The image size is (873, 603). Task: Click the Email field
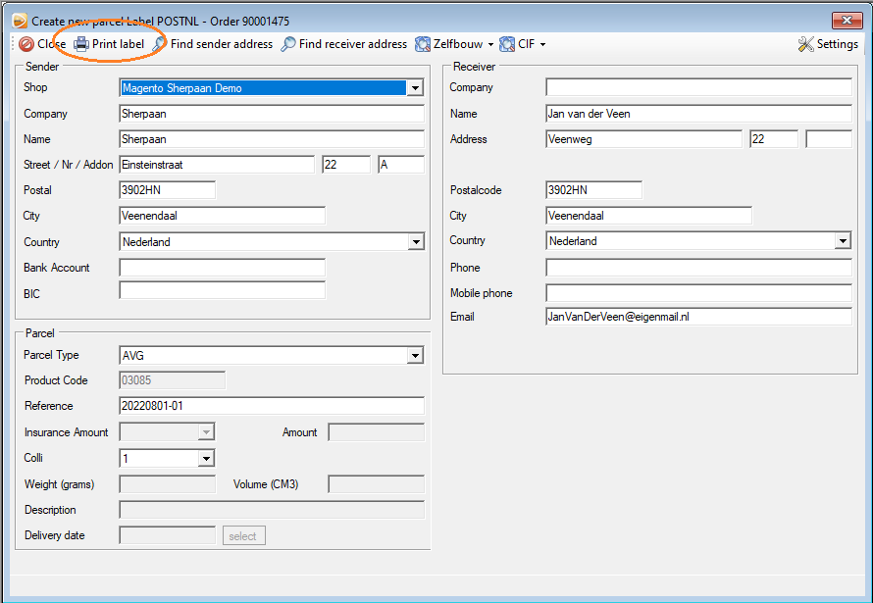pos(698,317)
